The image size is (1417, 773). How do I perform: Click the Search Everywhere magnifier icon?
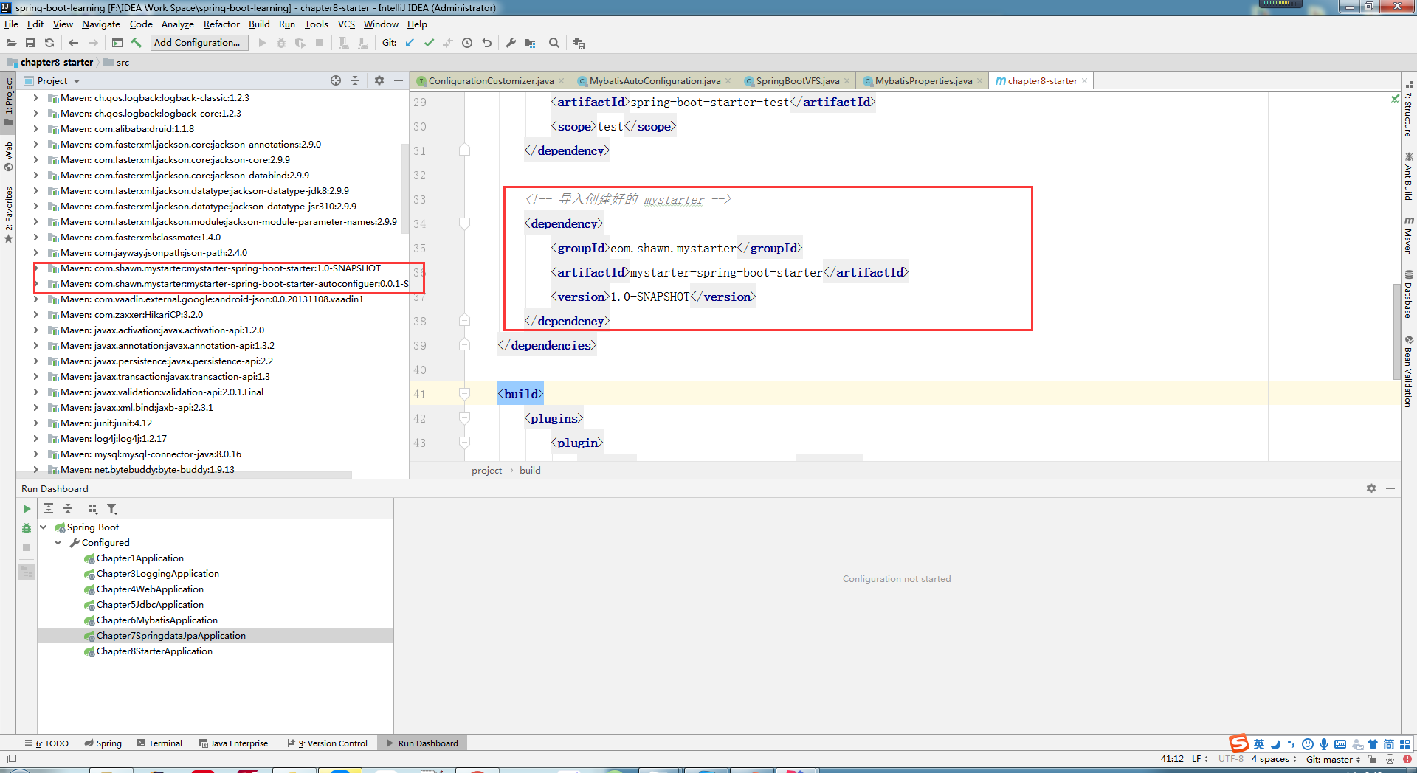[x=554, y=43]
